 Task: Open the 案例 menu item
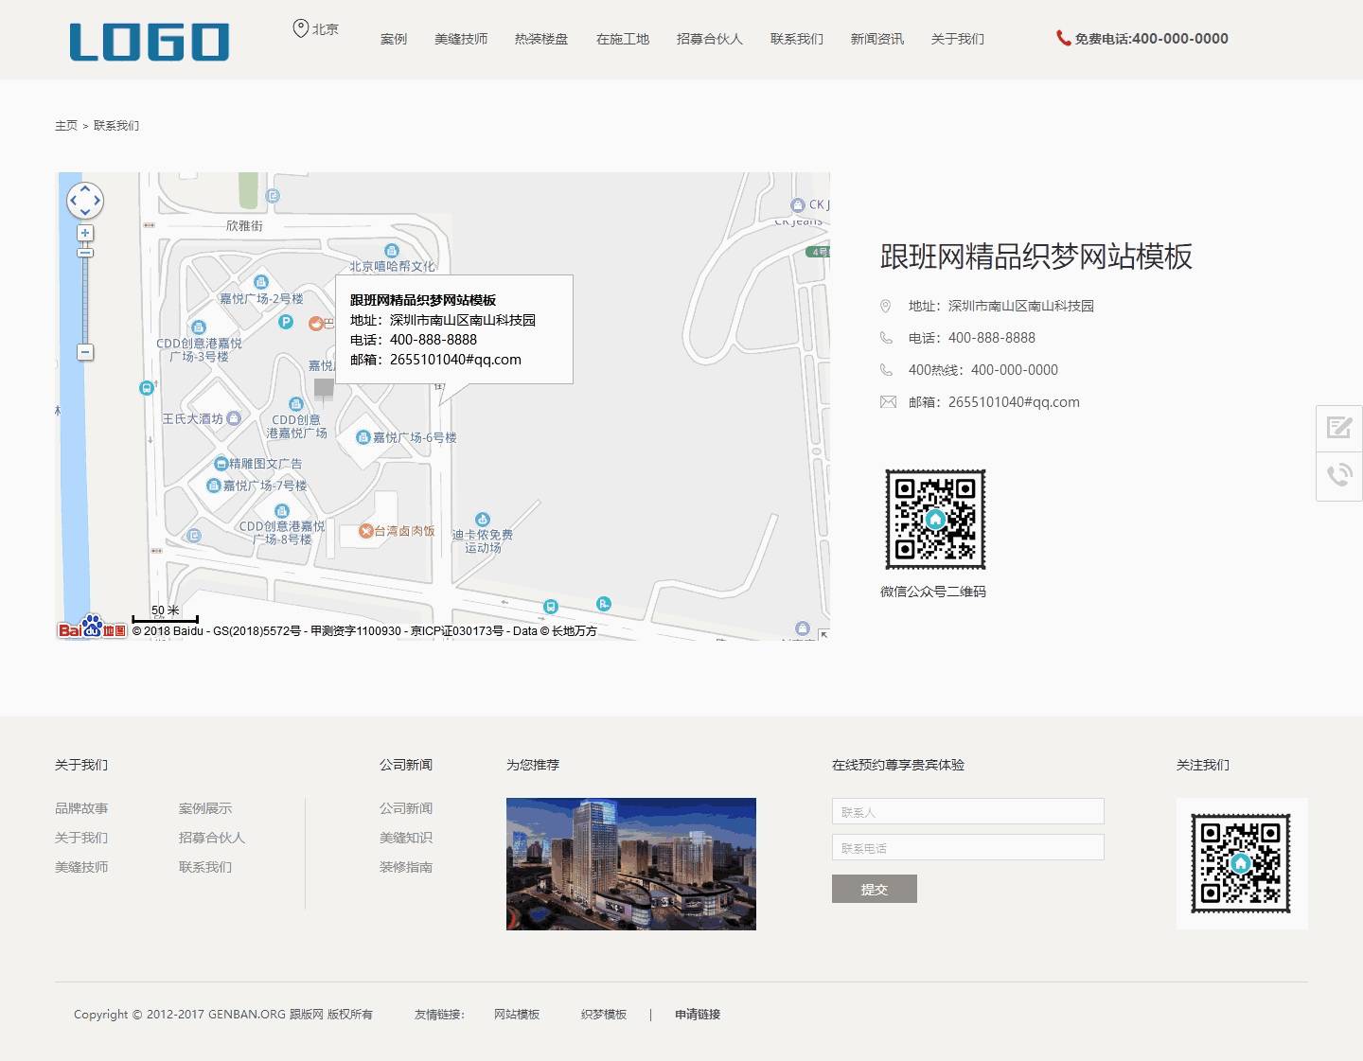pyautogui.click(x=394, y=39)
